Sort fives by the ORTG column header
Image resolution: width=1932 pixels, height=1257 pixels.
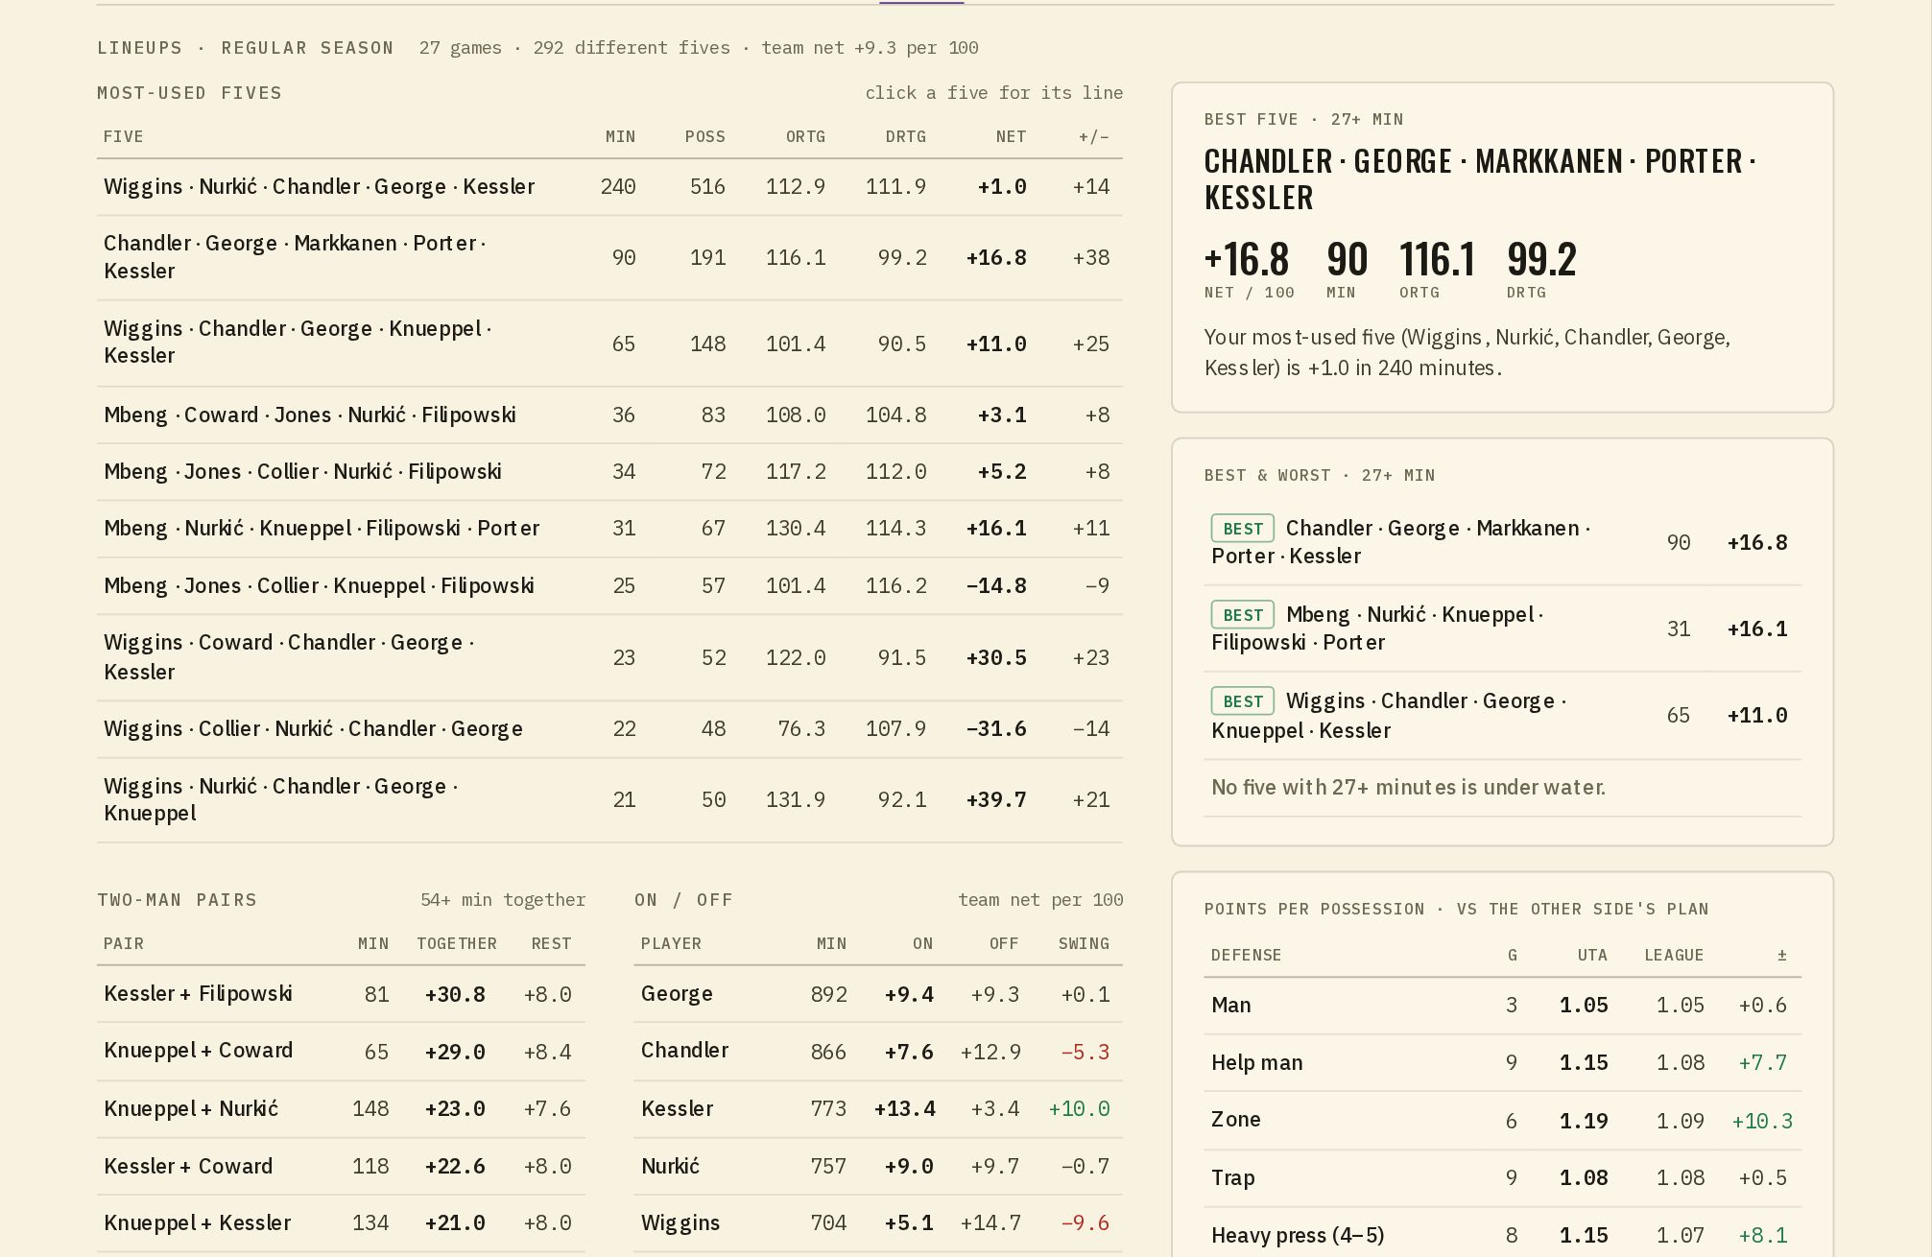pyautogui.click(x=805, y=137)
